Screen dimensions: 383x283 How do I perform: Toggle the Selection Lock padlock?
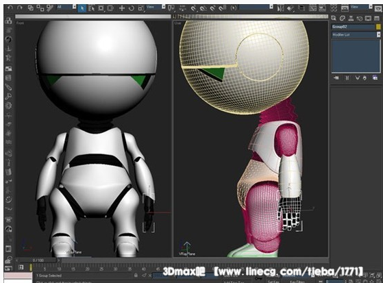coord(136,275)
